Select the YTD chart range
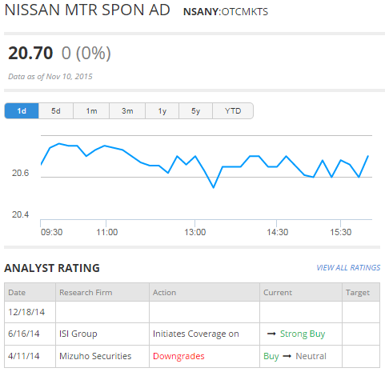The height and width of the screenshot is (372, 385). coord(233,110)
